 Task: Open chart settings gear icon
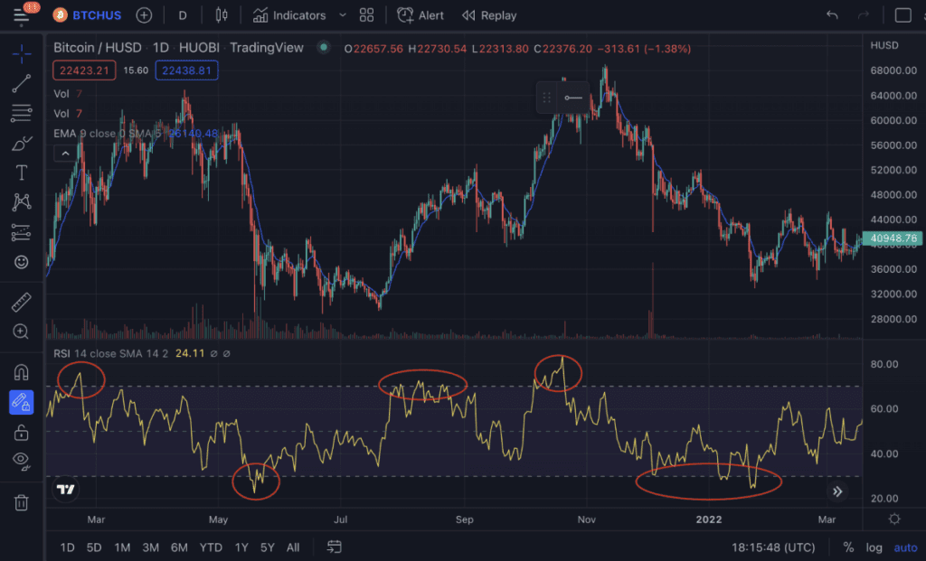tap(894, 519)
